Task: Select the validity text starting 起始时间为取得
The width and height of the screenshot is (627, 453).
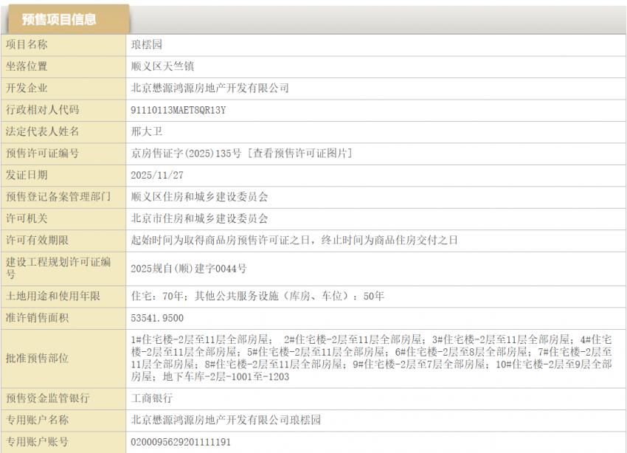Action: pos(294,240)
